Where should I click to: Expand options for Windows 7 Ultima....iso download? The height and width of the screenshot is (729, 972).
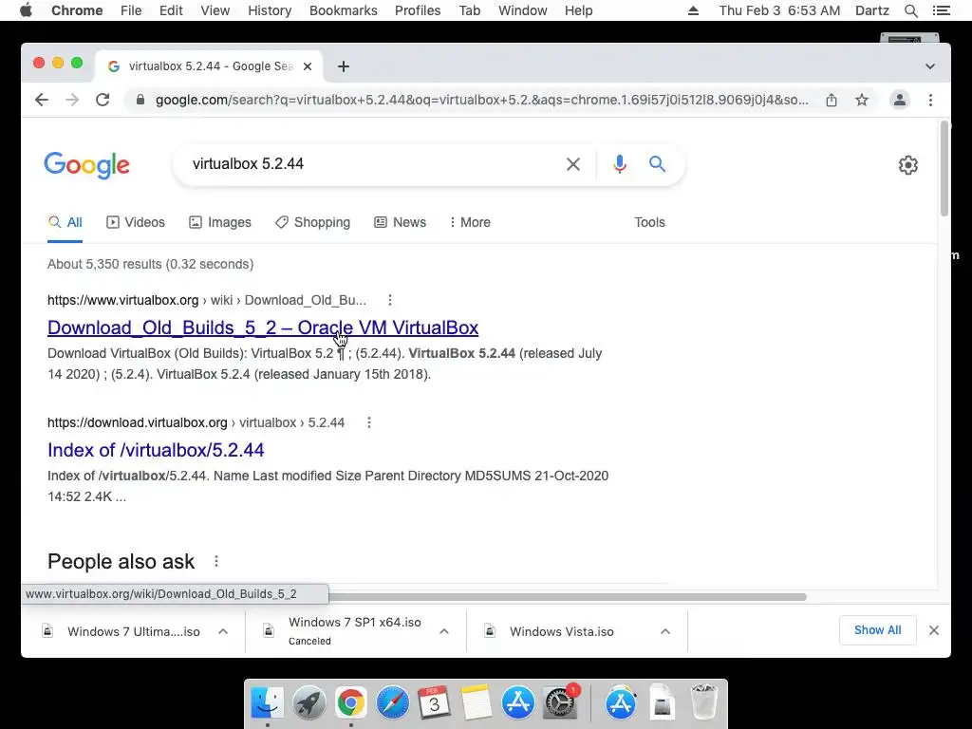tap(223, 631)
